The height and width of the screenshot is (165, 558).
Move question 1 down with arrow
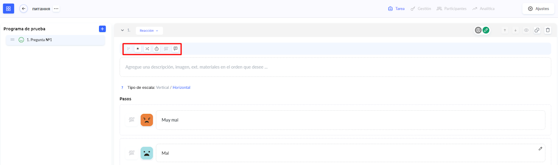tap(515, 30)
